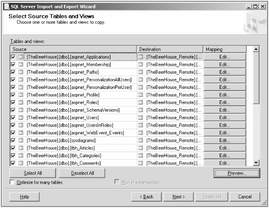Viewport: 269px width, 208px height.
Task: Click the Deselect All button
Action: (82, 173)
